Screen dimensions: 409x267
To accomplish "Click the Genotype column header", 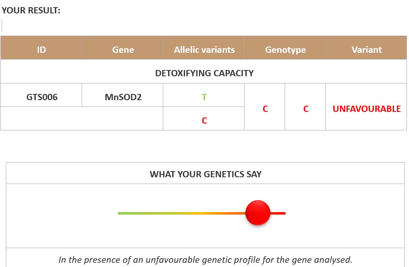I will (285, 50).
